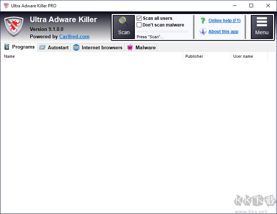Open the Malware tab
Image resolution: width=277 pixels, height=214 pixels.
[x=141, y=47]
